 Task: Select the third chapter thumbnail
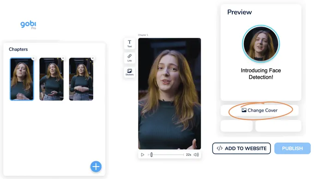(81, 79)
